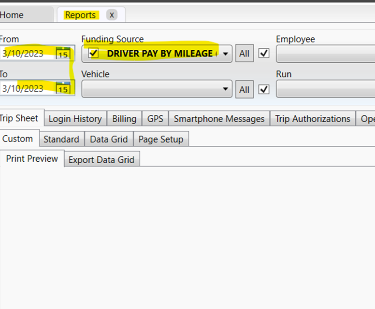Switch to the Export Data Grid tab
Image resolution: width=375 pixels, height=309 pixels.
pos(101,159)
